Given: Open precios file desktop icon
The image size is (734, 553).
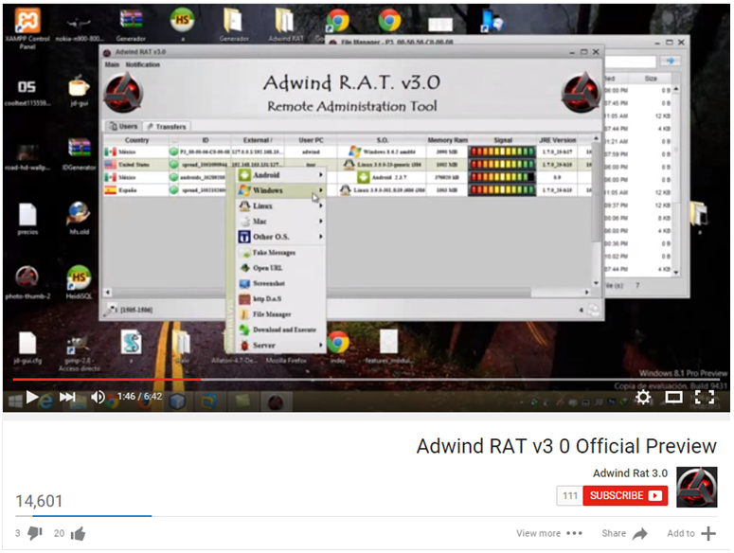Looking at the screenshot, I should pos(27,219).
